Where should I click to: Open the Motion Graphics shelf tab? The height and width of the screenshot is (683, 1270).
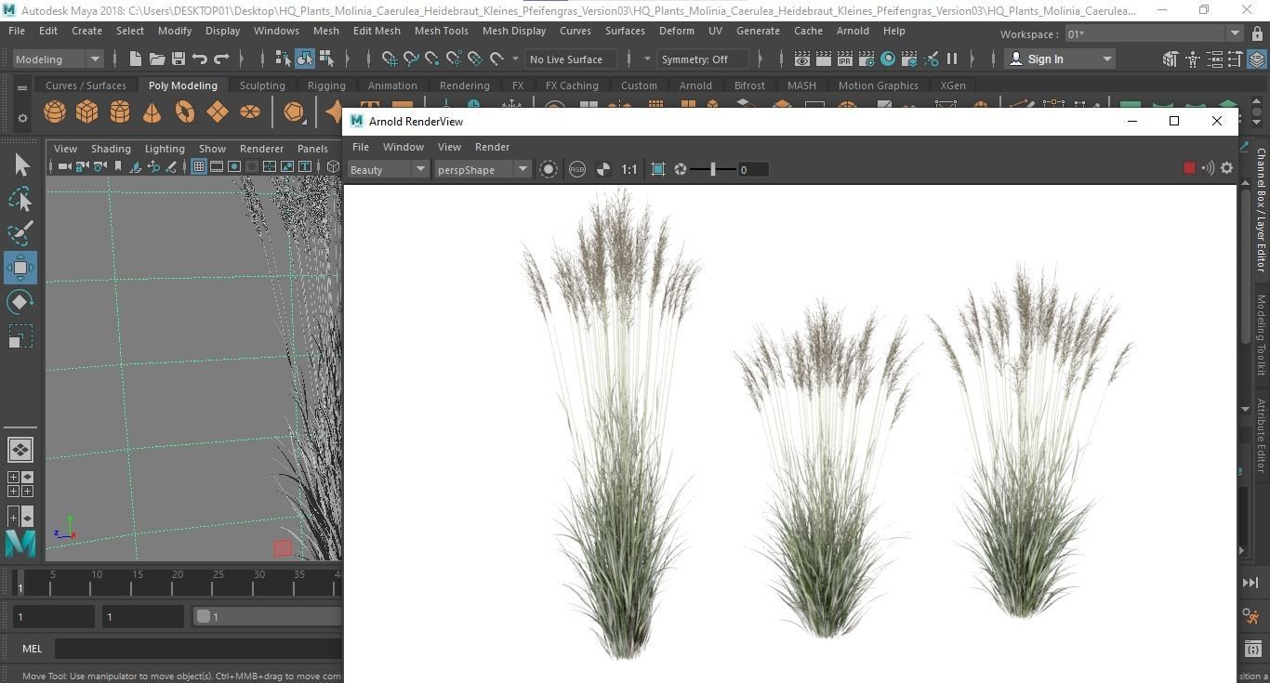[878, 85]
